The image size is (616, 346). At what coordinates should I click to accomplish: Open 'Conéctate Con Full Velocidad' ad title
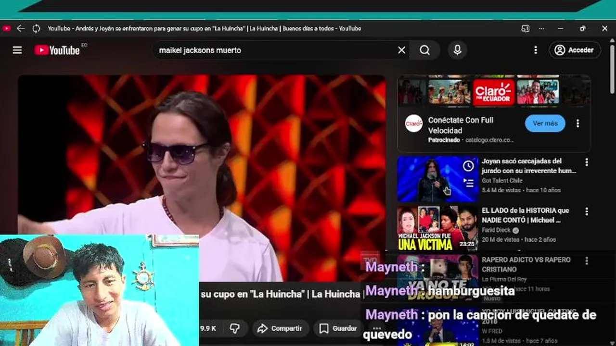click(461, 125)
